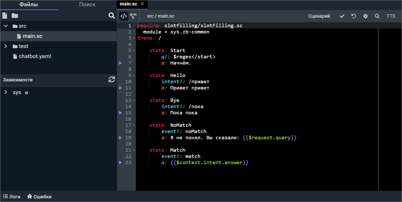Viewport: 402px width, 202px height.
Task: Switch to code editor view
Action: coord(124,16)
